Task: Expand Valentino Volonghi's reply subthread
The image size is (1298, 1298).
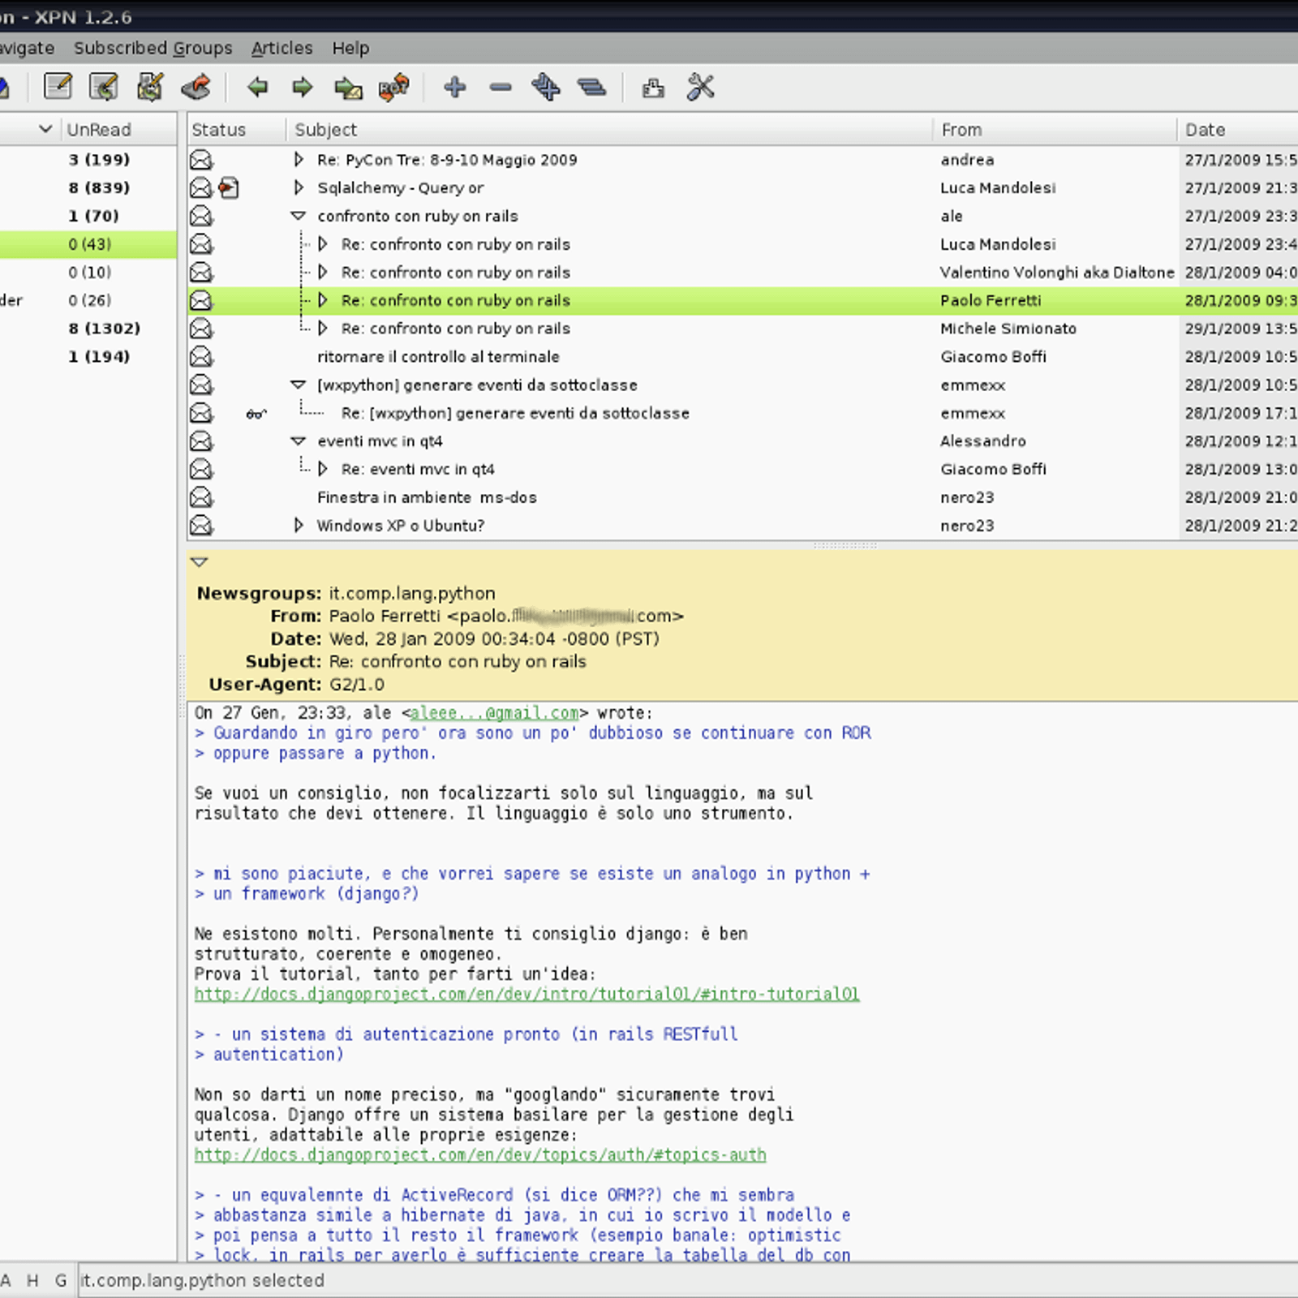Action: click(x=323, y=273)
